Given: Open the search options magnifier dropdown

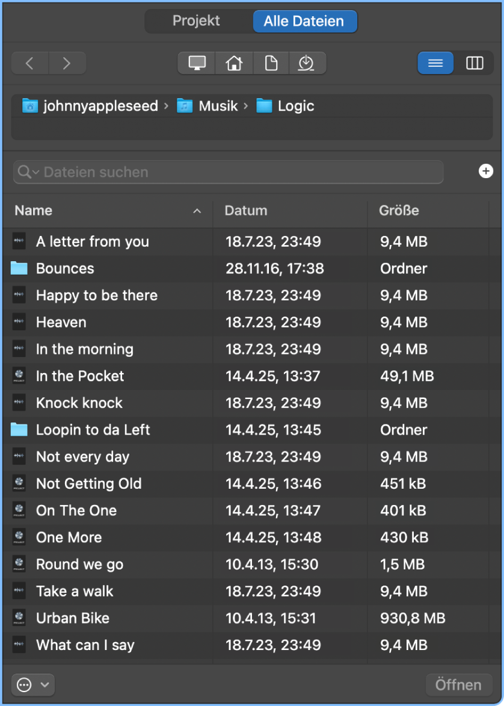Looking at the screenshot, I should coord(28,172).
